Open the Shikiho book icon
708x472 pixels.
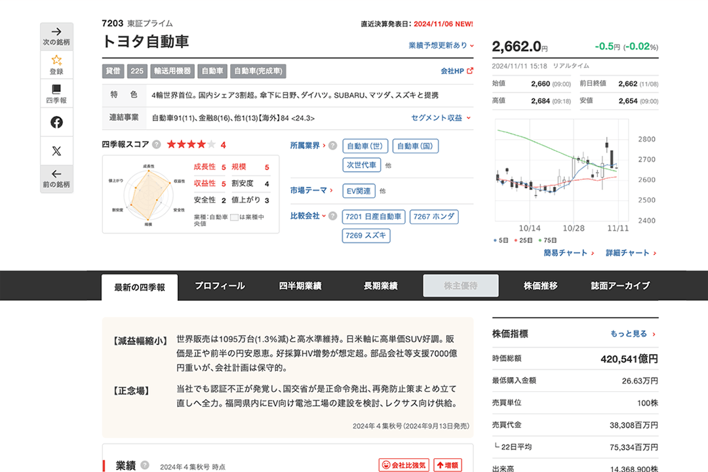(x=56, y=90)
